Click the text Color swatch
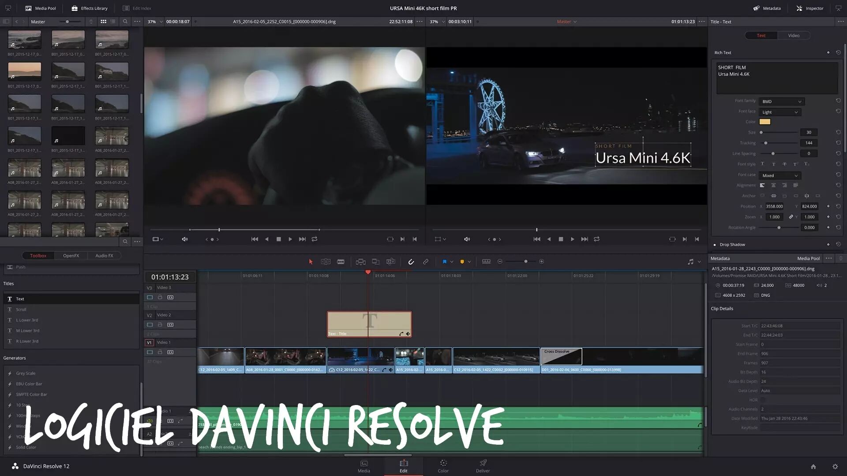The width and height of the screenshot is (847, 476). coord(765,122)
